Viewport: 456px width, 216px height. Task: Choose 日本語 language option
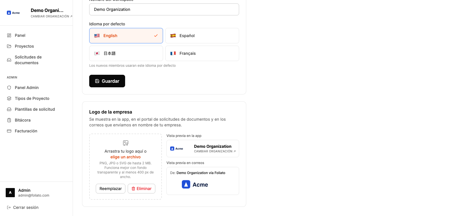tap(126, 53)
